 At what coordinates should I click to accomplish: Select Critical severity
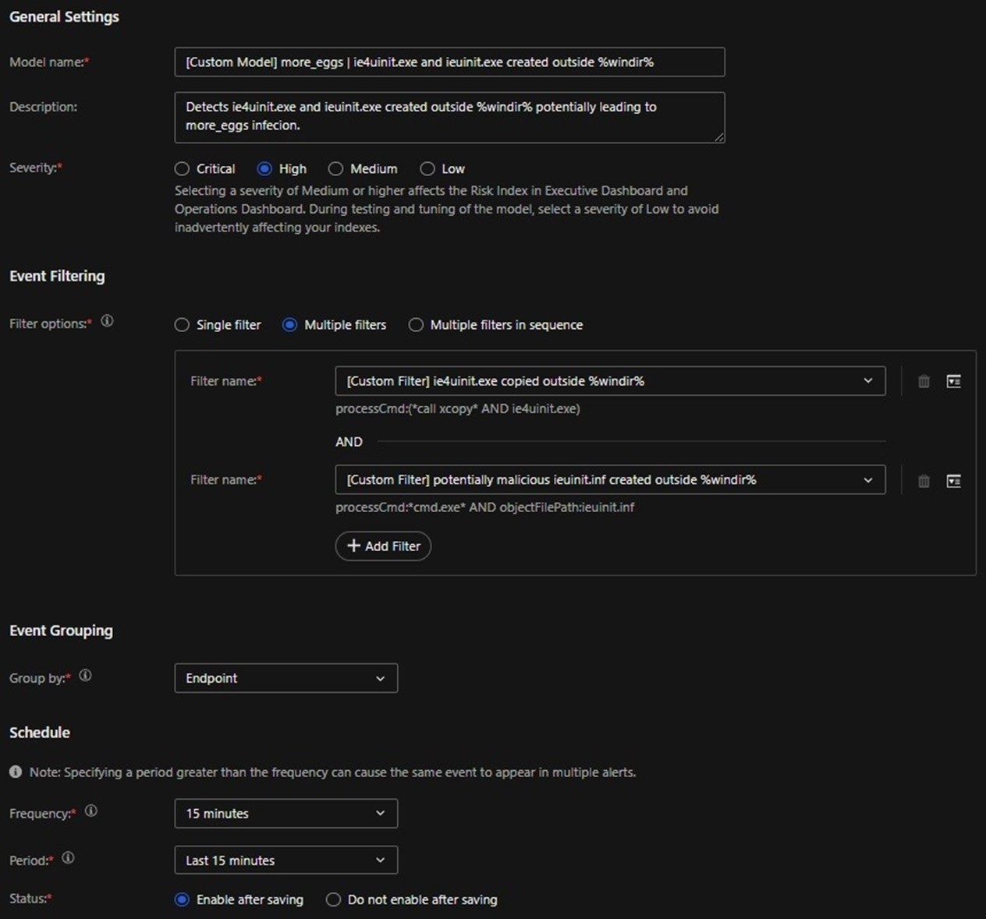tap(183, 169)
